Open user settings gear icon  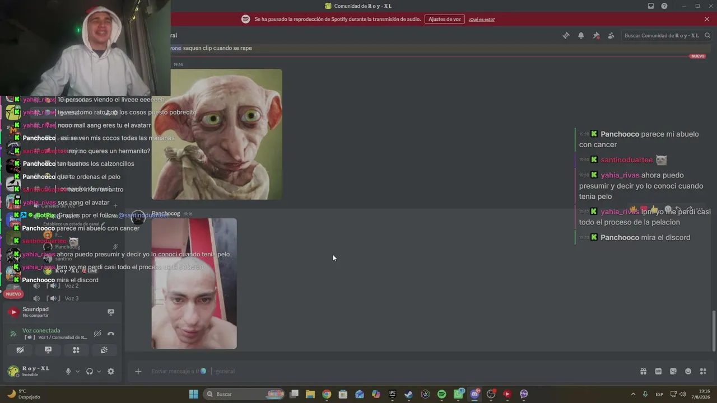(x=111, y=371)
